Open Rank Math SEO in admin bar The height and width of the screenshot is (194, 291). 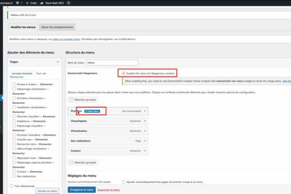coord(53,2)
